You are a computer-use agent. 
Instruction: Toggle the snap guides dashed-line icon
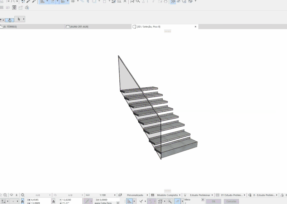pyautogui.click(x=53, y=1)
